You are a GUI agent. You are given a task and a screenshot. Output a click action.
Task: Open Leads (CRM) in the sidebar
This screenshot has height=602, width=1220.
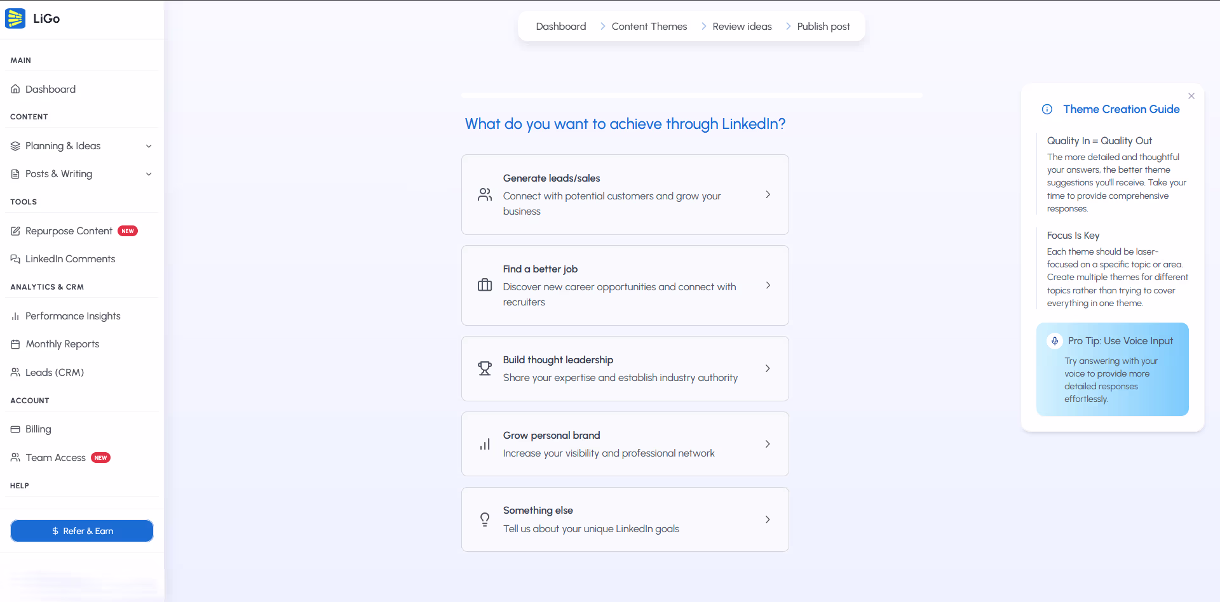point(55,373)
